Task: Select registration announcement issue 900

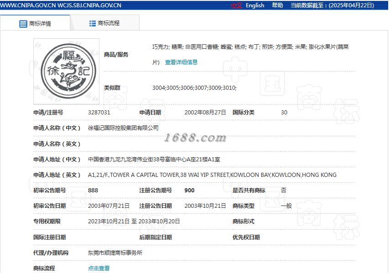Action: (190, 191)
